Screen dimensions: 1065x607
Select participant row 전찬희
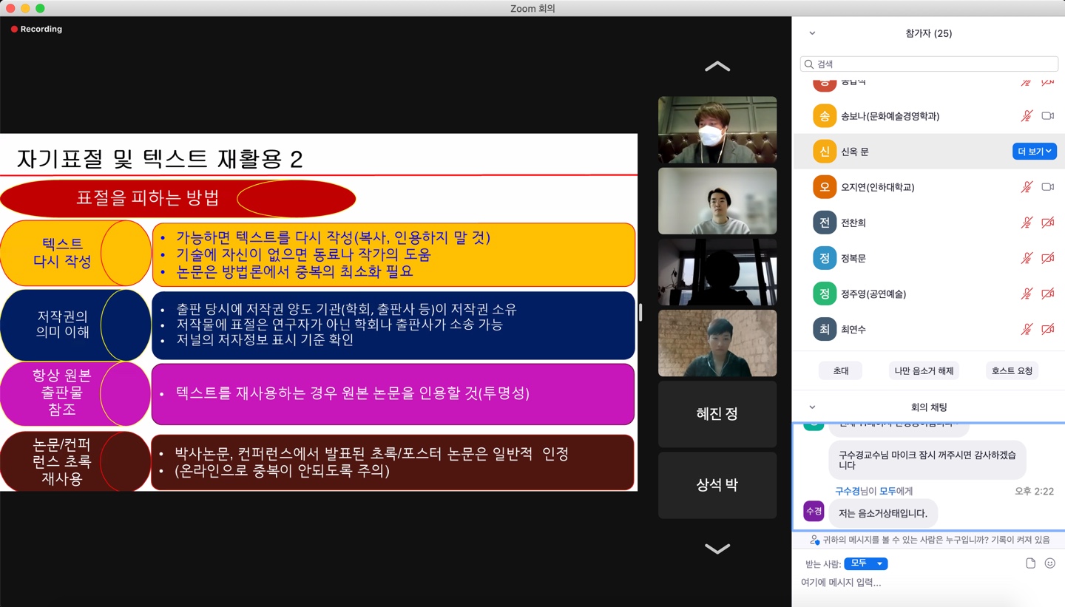[x=928, y=223]
